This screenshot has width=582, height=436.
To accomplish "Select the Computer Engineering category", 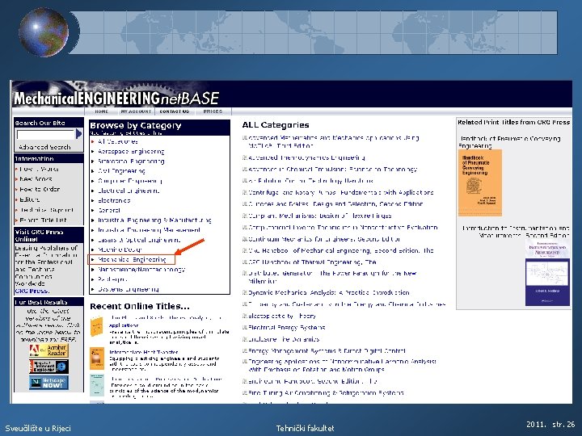I will click(130, 181).
